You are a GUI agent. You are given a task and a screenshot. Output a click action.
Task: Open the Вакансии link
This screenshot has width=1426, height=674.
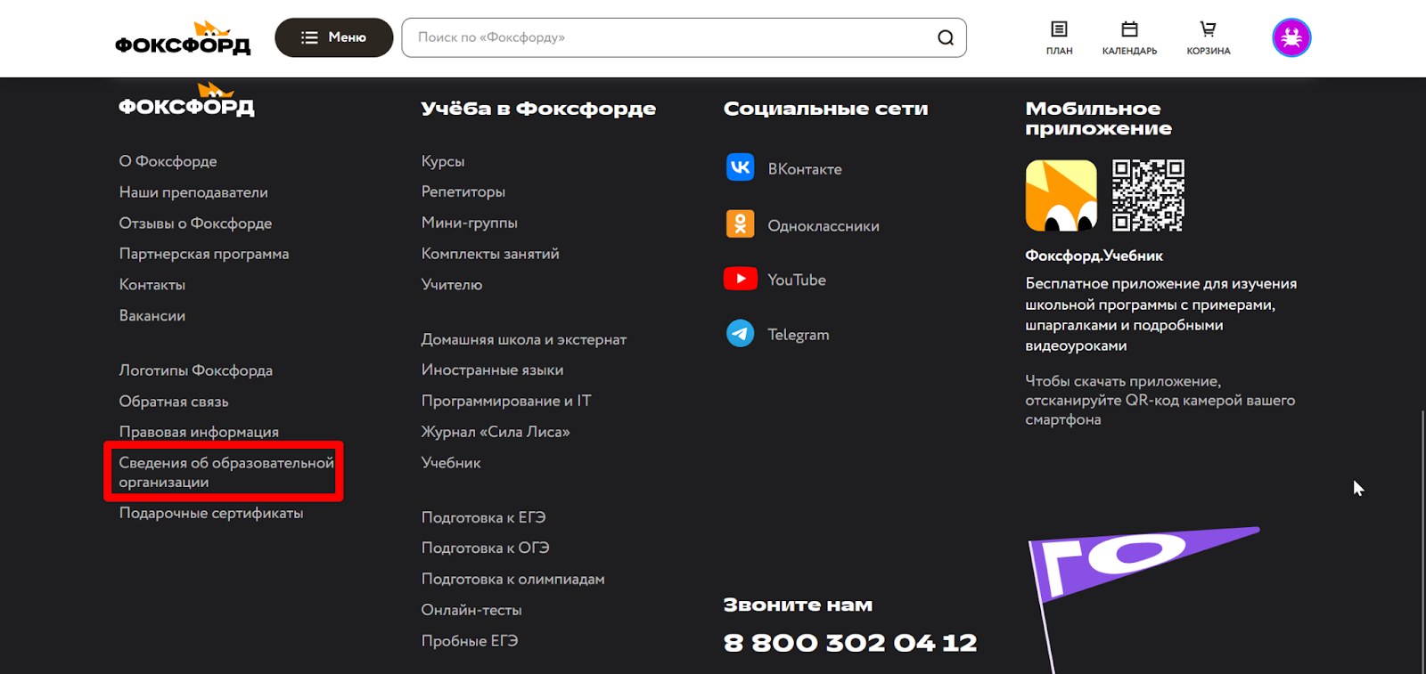(x=152, y=316)
